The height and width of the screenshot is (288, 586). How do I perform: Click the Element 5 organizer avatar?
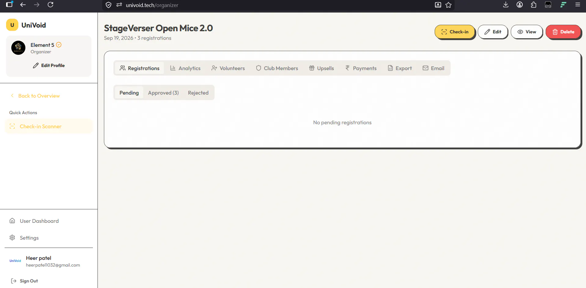pyautogui.click(x=18, y=48)
